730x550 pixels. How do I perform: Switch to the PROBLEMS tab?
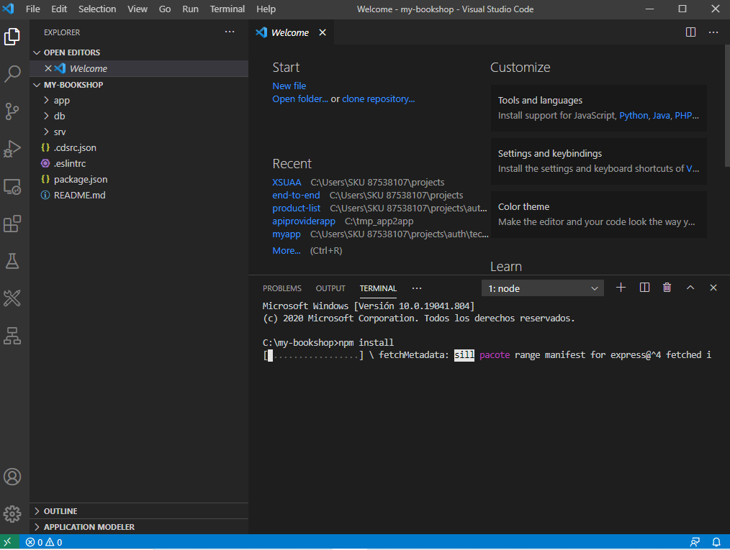(281, 288)
